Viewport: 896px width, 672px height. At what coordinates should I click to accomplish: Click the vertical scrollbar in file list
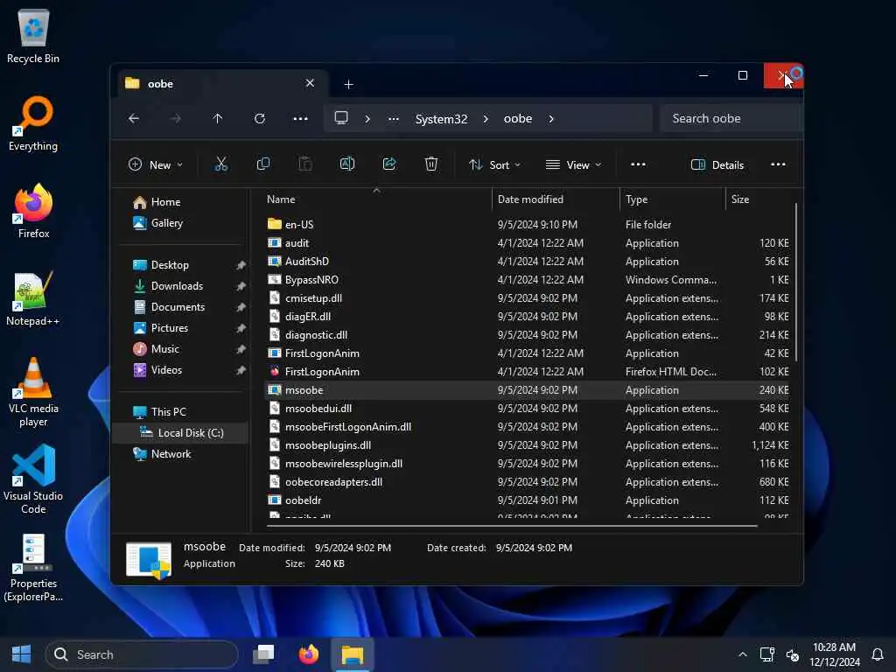(795, 281)
